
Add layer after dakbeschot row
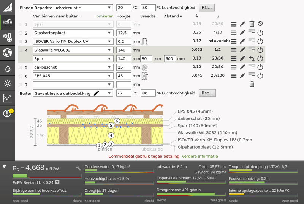[x=252, y=66]
